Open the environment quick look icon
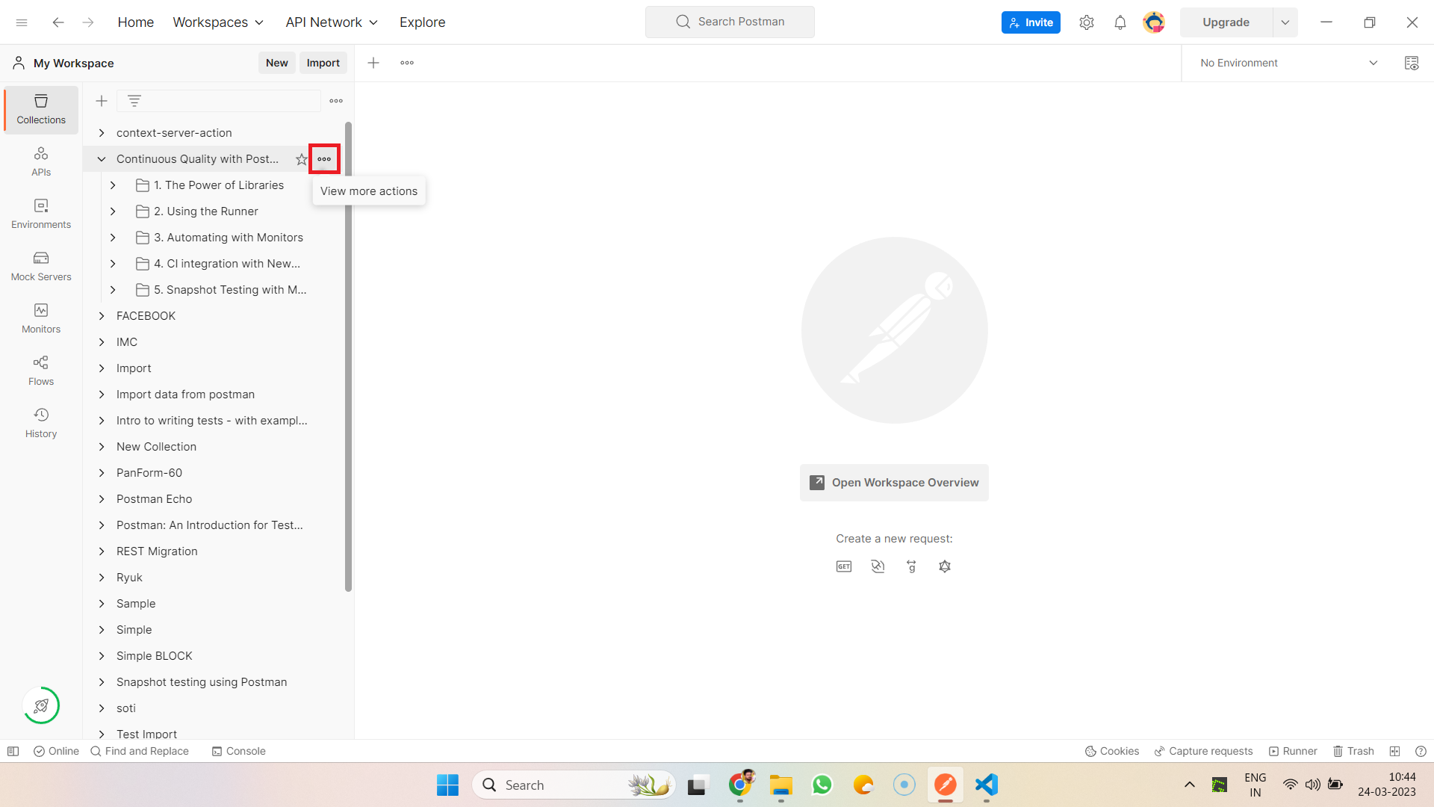 [x=1412, y=63]
